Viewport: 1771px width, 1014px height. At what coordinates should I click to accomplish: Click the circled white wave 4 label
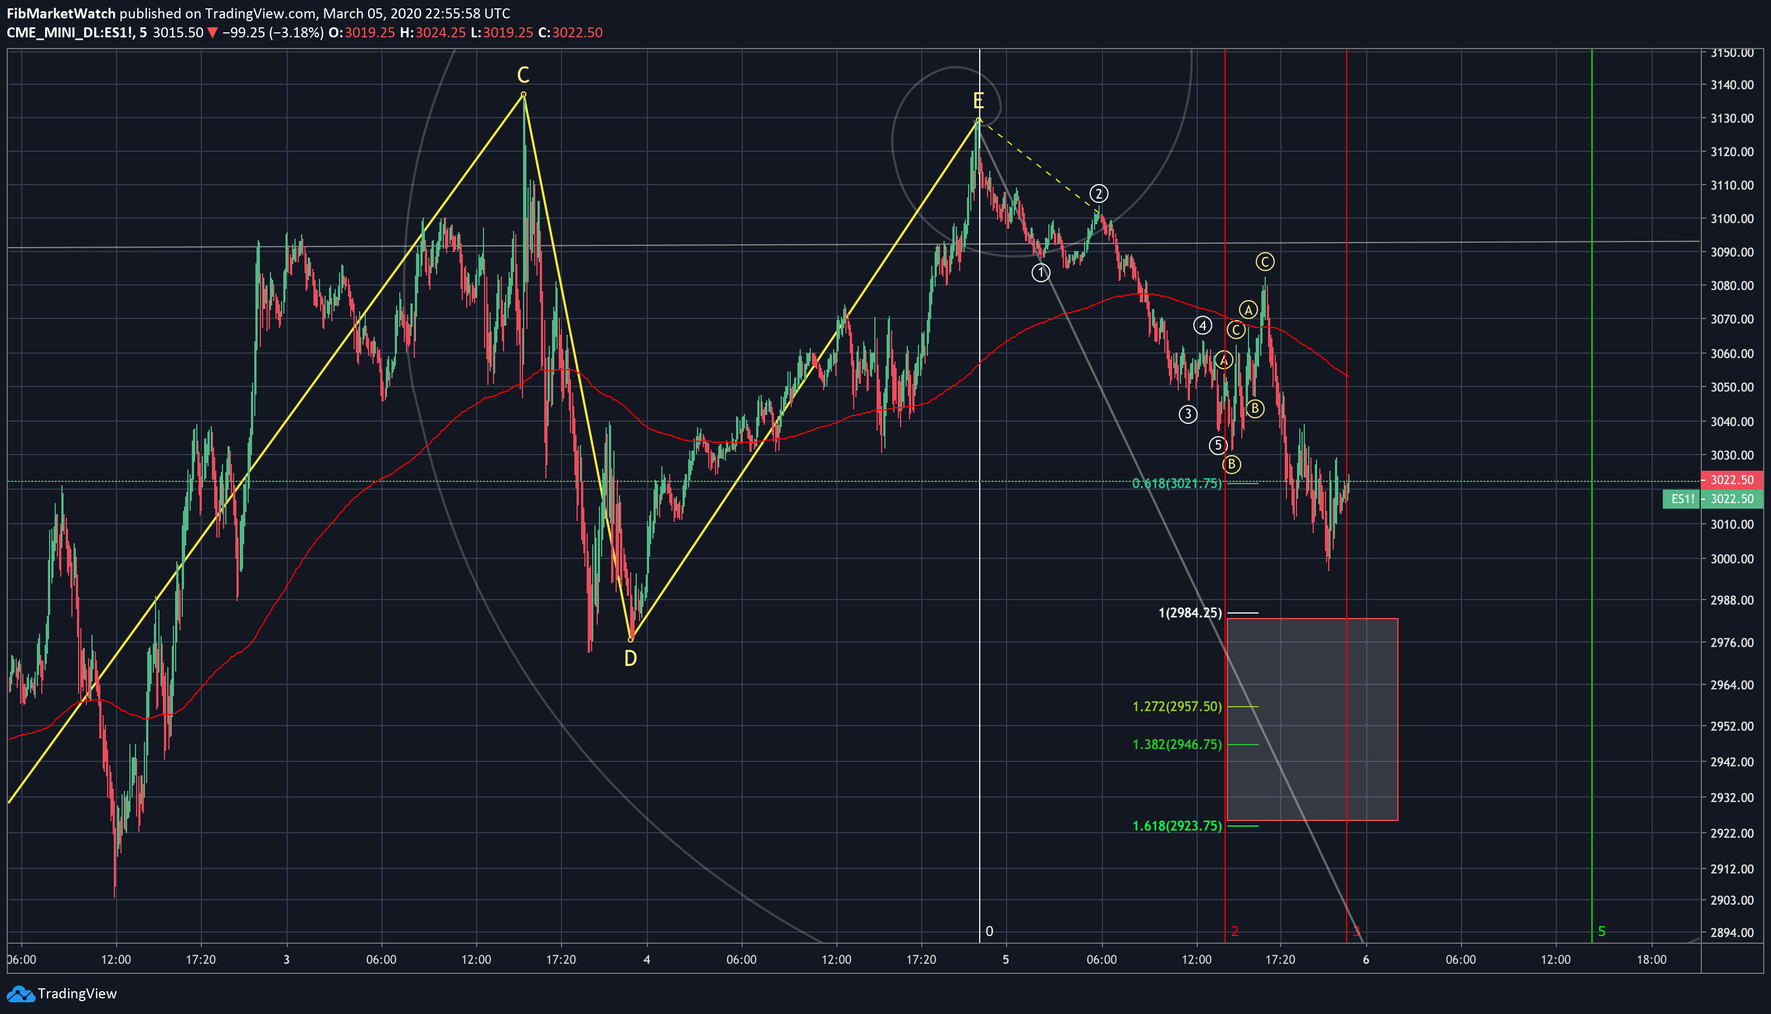point(1202,325)
